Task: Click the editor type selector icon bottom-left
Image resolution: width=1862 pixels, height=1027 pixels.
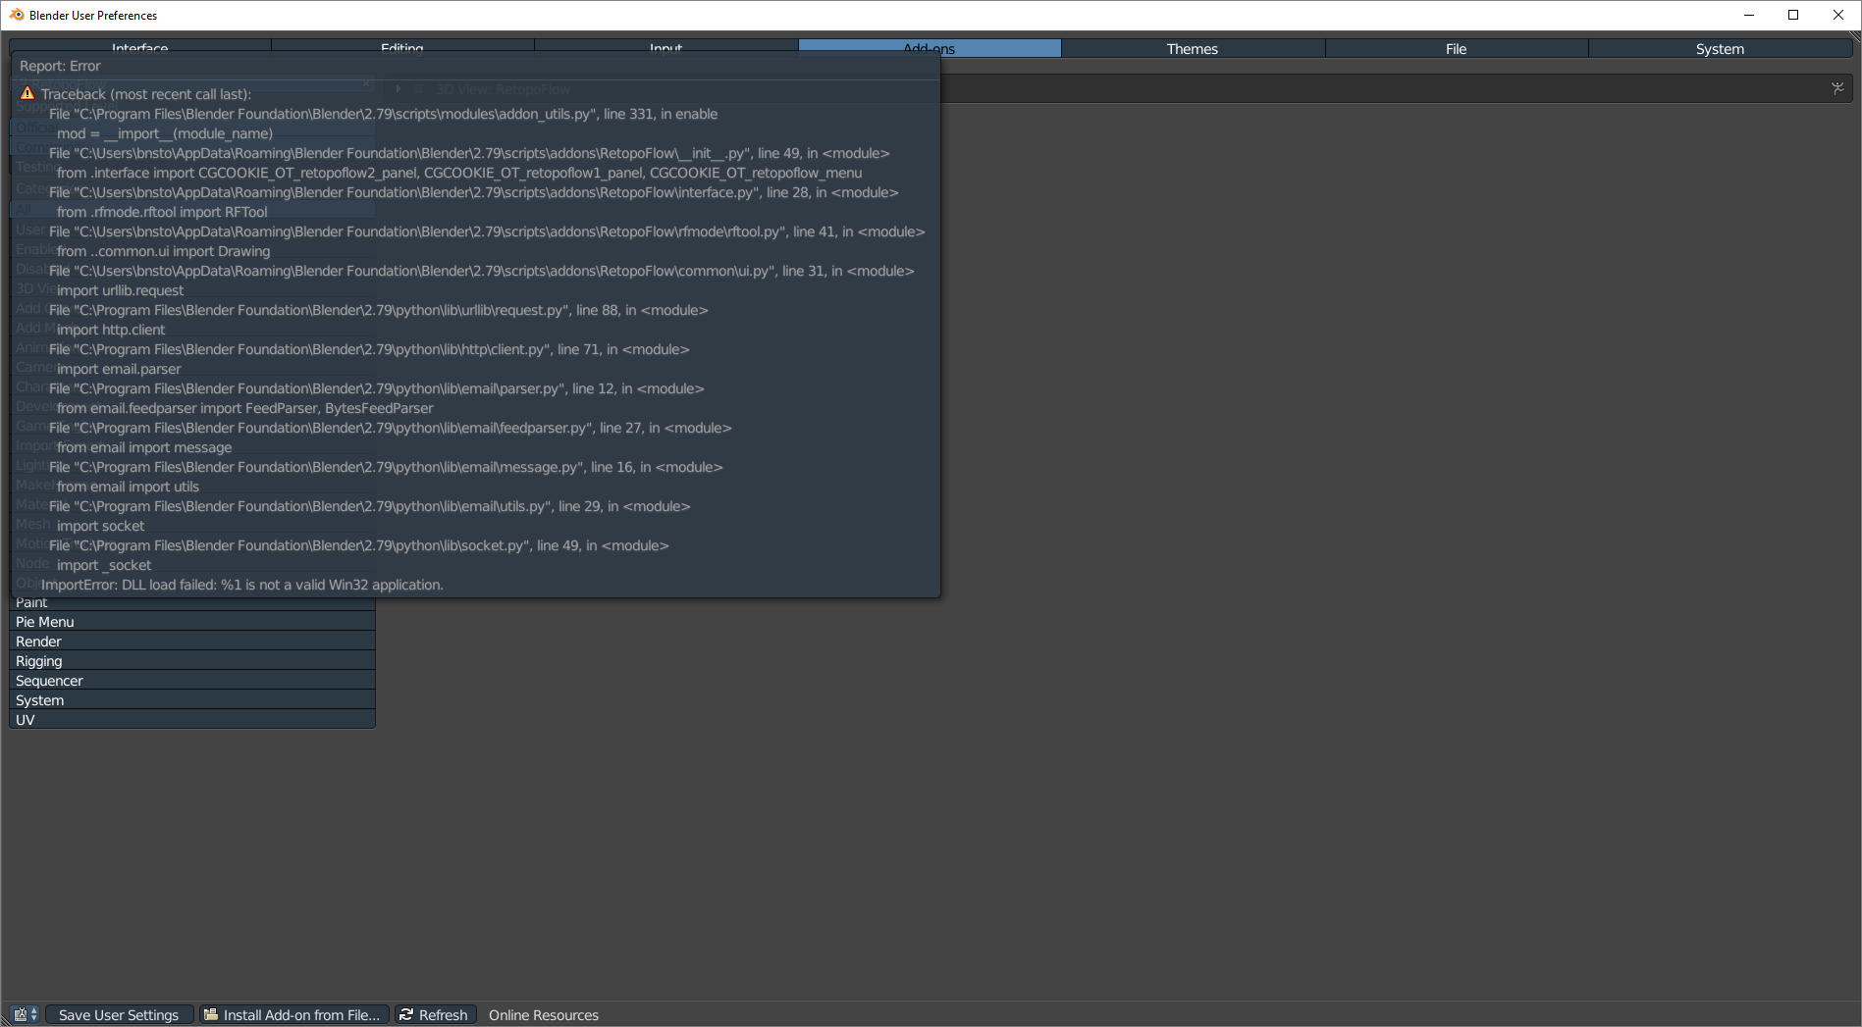Action: tap(21, 1014)
